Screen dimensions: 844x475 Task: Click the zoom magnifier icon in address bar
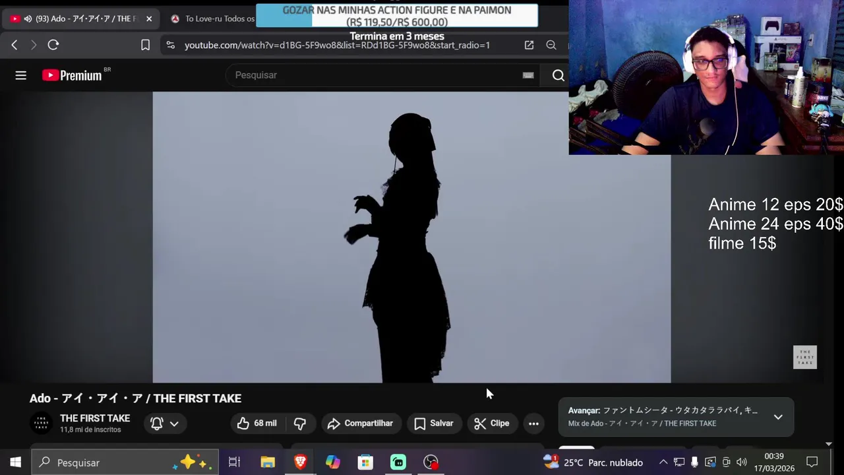(551, 45)
